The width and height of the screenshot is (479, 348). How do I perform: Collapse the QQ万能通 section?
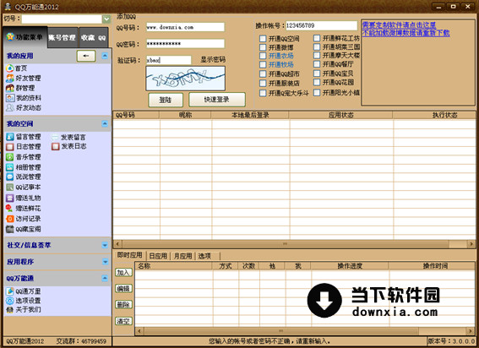[x=105, y=279]
